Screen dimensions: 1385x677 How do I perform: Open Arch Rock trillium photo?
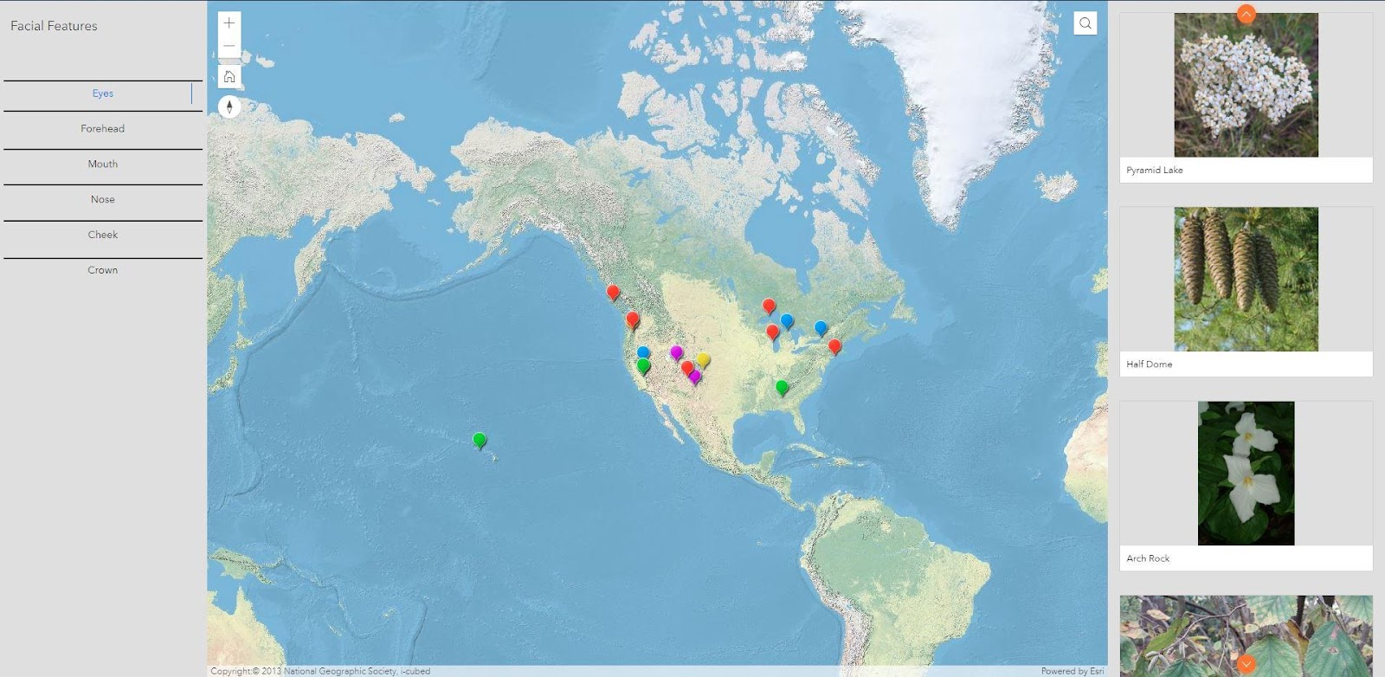(1246, 474)
